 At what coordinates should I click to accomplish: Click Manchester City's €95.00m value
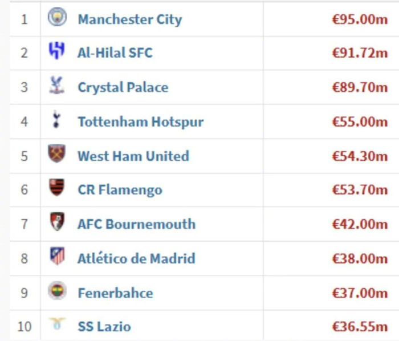click(x=360, y=19)
